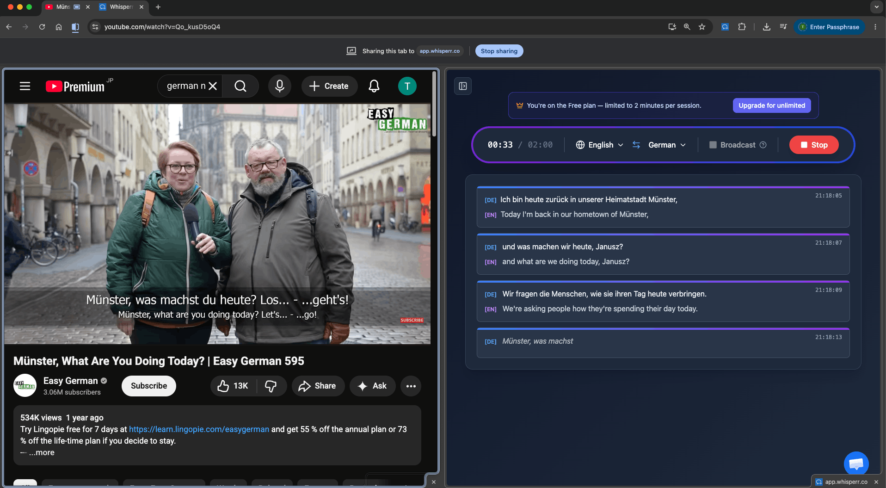Select the 'Münster, was machst' live transcript
886x488 pixels.
click(663, 343)
